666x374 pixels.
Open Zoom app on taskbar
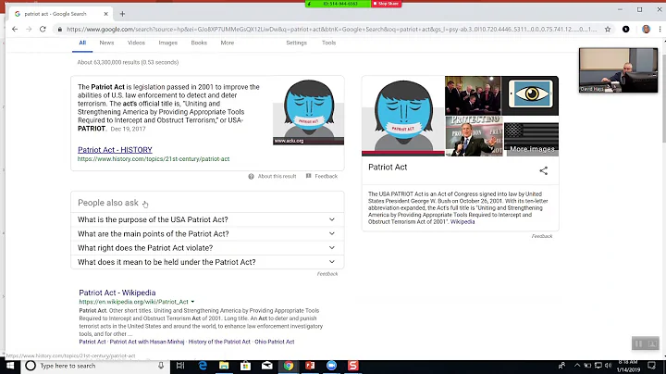(x=331, y=366)
